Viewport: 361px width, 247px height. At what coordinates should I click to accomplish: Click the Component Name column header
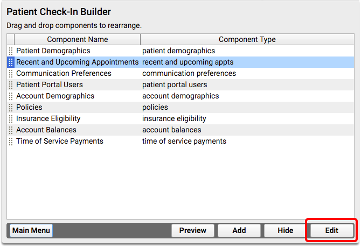(78, 39)
